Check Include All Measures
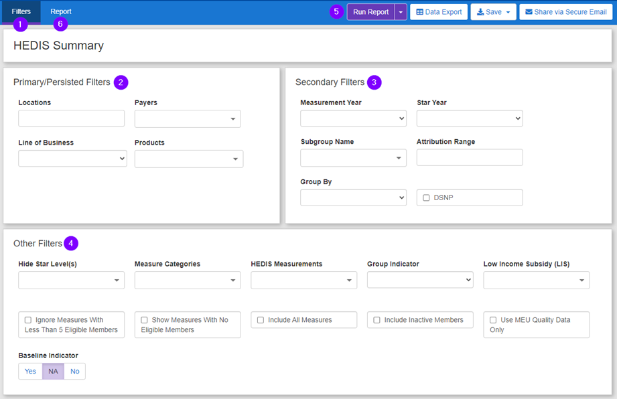 [x=260, y=320]
